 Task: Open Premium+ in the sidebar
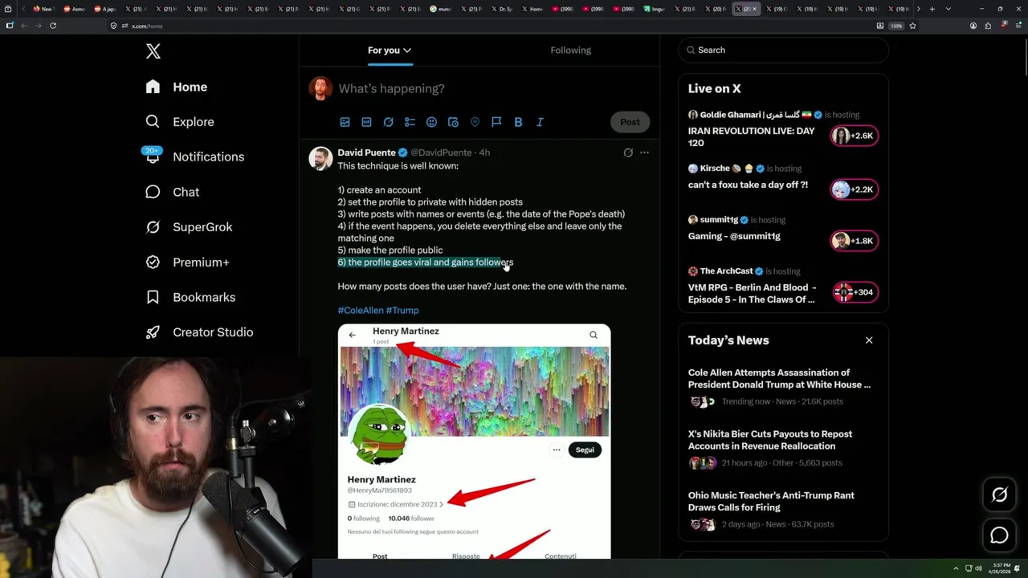pos(187,263)
